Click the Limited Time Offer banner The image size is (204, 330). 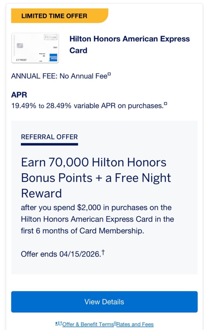[x=59, y=16]
